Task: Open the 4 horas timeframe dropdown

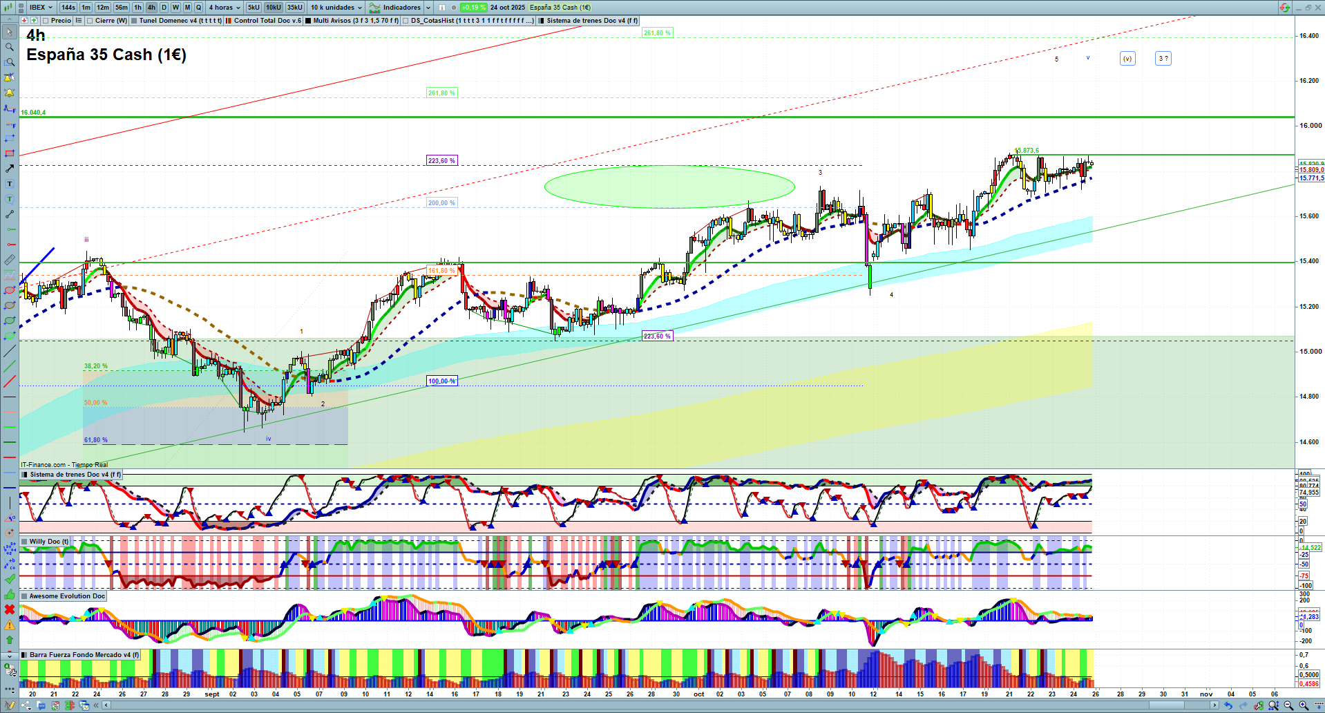Action: pos(225,8)
